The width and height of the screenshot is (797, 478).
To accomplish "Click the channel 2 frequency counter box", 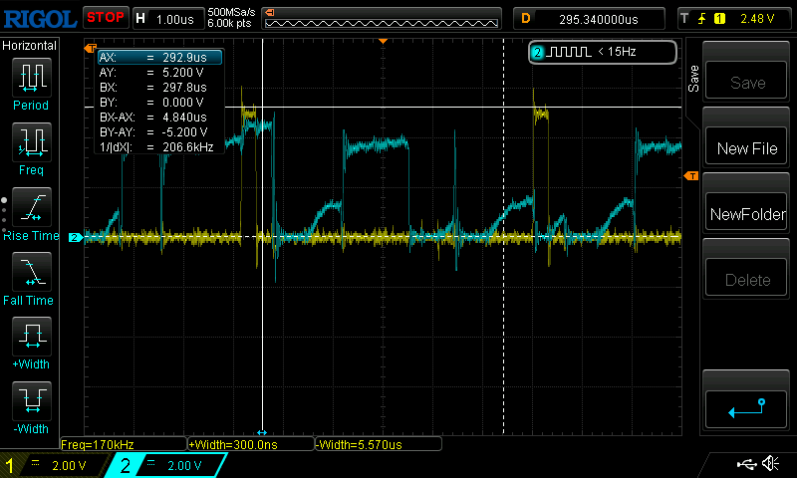I will click(603, 52).
